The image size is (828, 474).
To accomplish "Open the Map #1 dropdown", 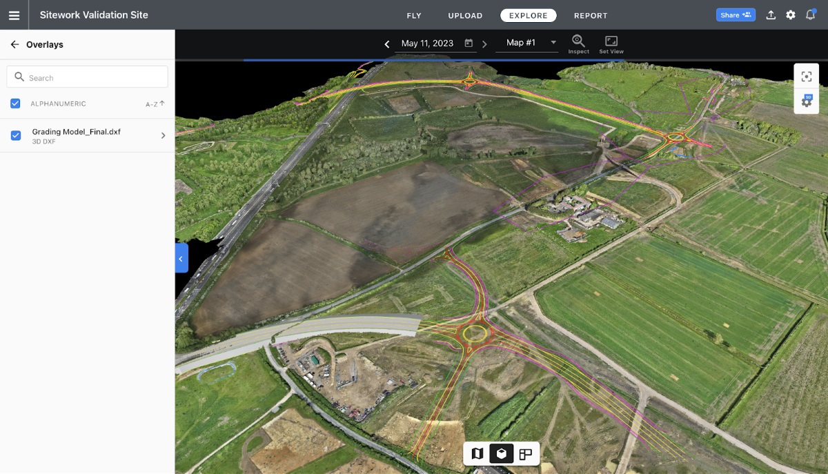I will pos(530,43).
